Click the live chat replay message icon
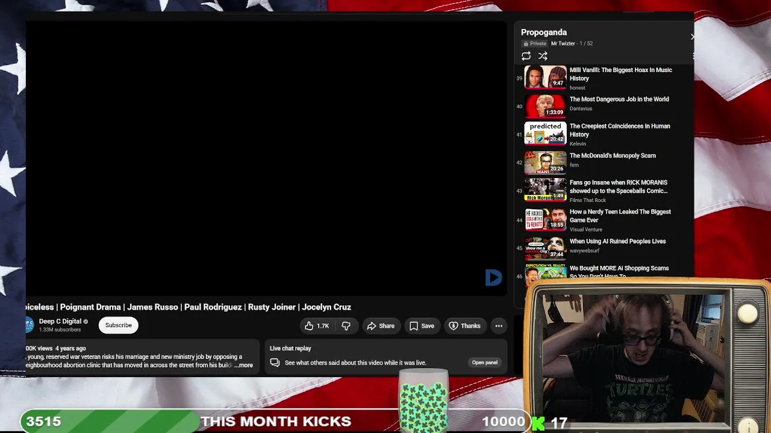771x433 pixels. pos(275,363)
